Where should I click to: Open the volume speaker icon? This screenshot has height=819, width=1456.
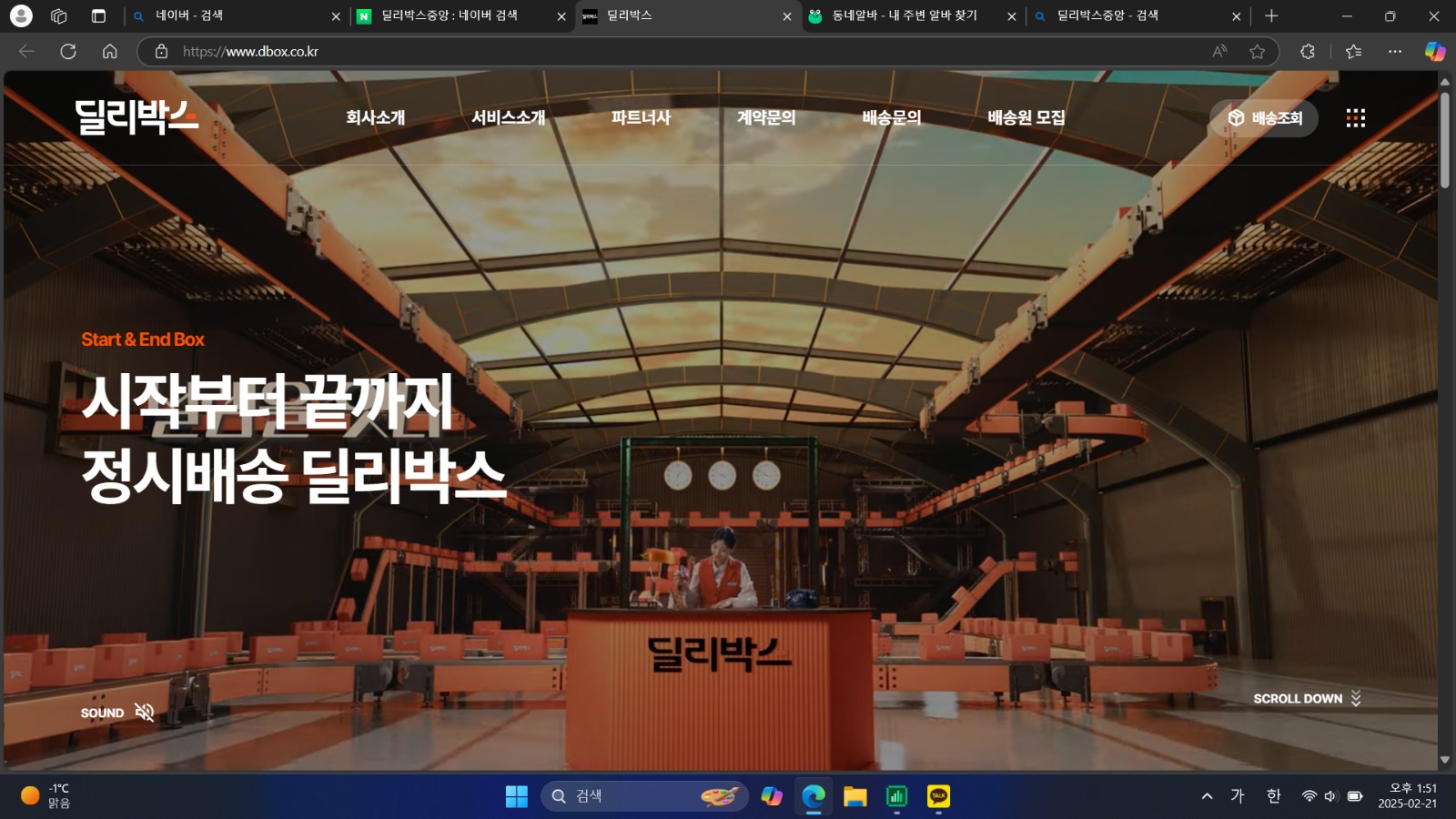[1331, 796]
